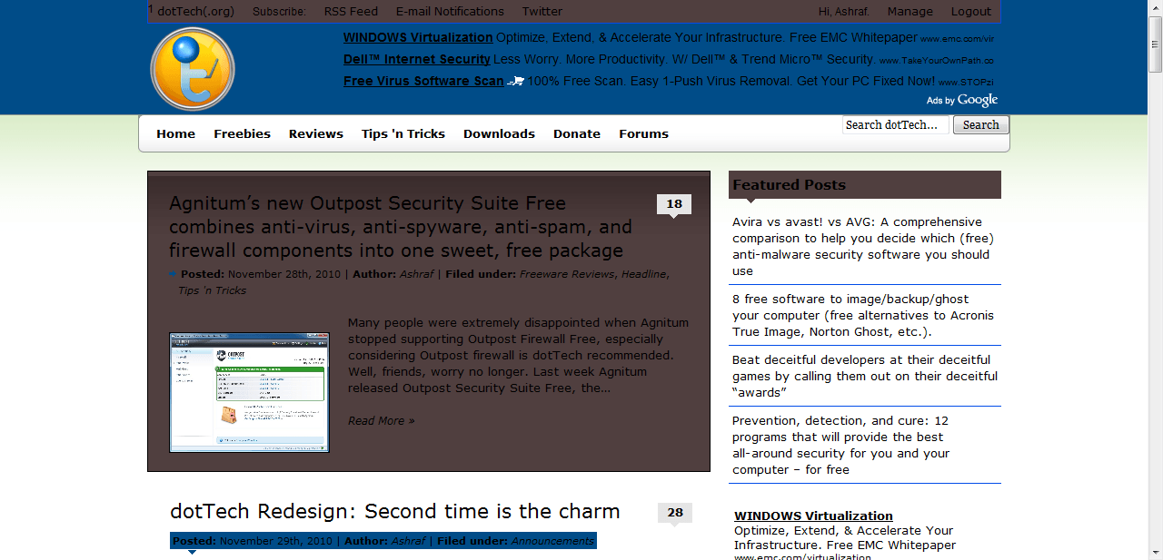Screen dimensions: 1163x560
Task: Open the Home menu item
Action: (175, 133)
